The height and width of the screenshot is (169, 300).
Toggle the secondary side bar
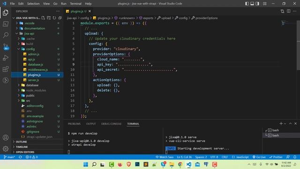point(257,3)
